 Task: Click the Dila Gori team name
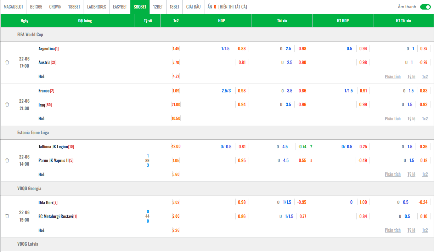click(46, 202)
